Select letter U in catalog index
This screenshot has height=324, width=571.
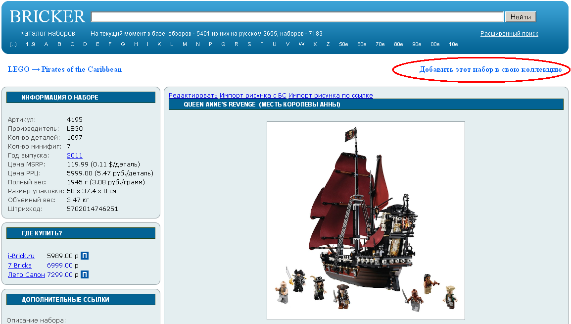275,44
